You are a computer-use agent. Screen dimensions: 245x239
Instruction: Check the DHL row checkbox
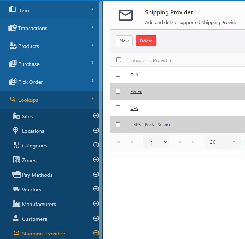point(118,75)
